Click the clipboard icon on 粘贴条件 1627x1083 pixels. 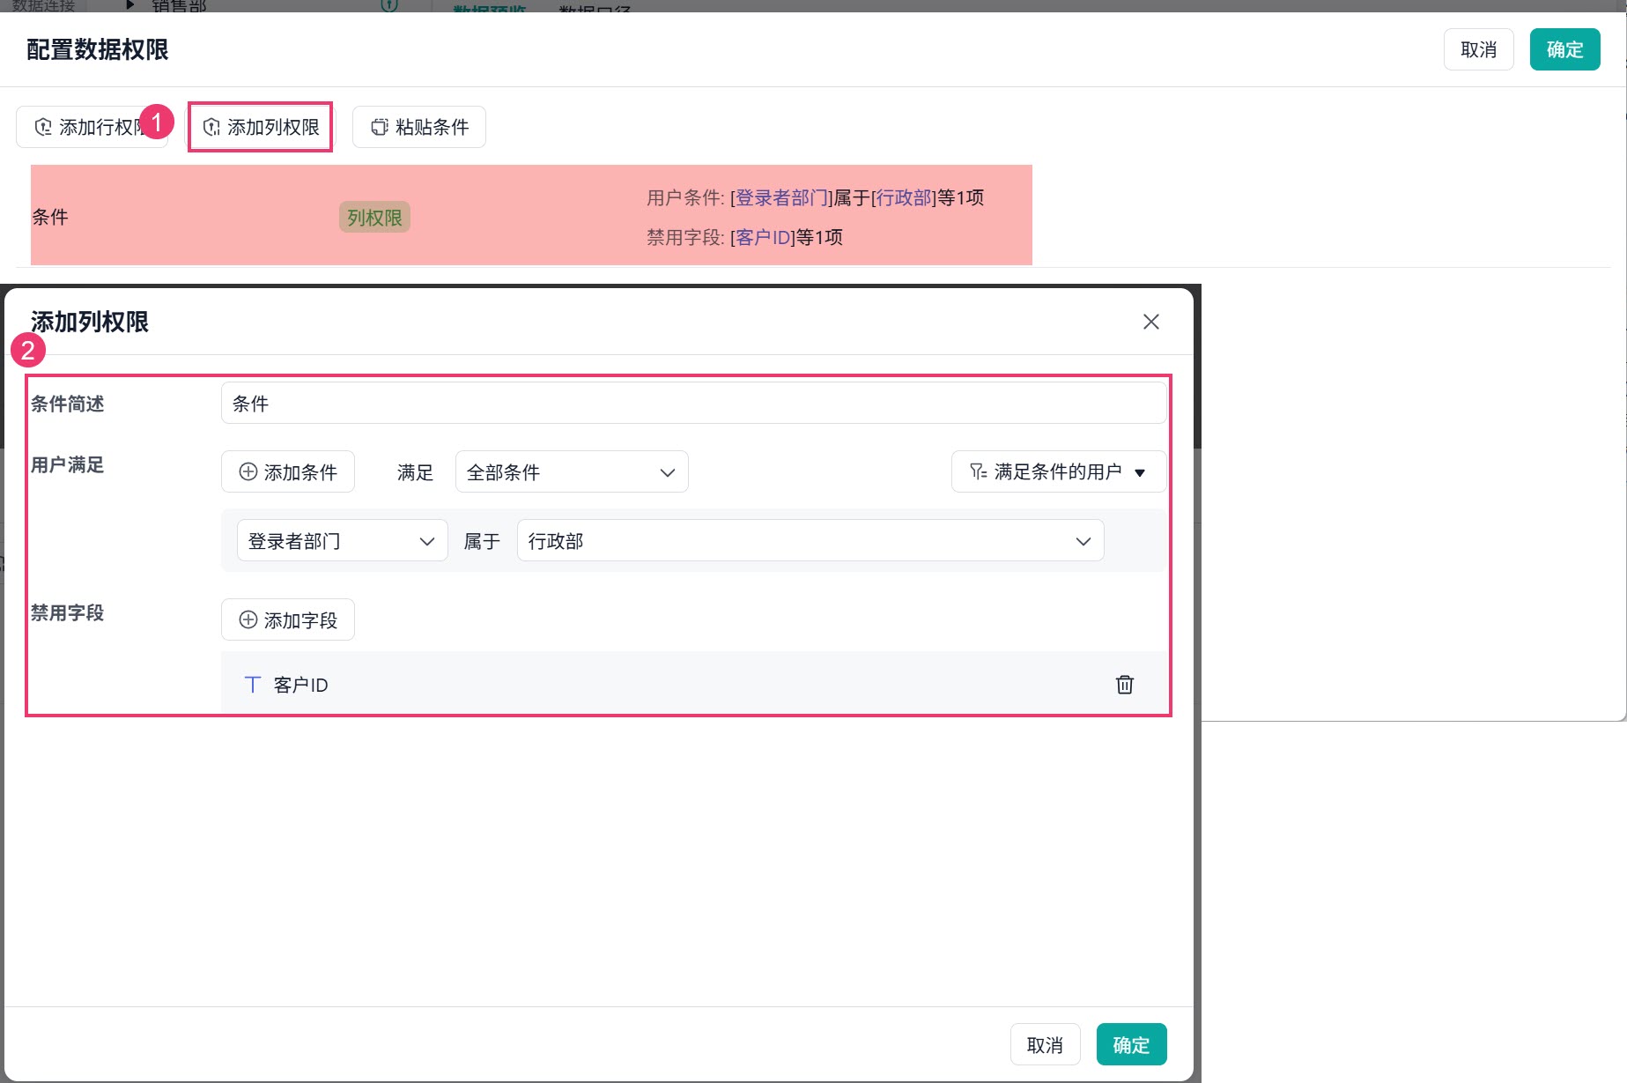coord(379,127)
